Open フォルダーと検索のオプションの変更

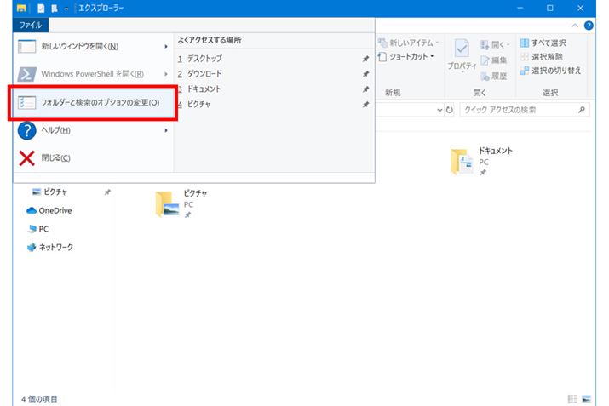pyautogui.click(x=93, y=102)
